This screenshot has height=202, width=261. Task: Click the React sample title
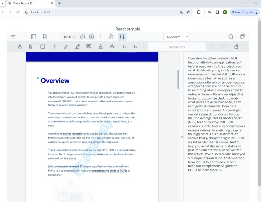pos(128,29)
